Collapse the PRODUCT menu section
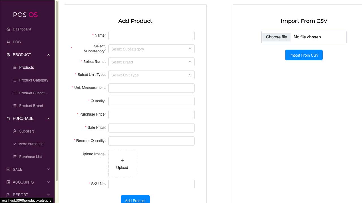 pos(48,55)
